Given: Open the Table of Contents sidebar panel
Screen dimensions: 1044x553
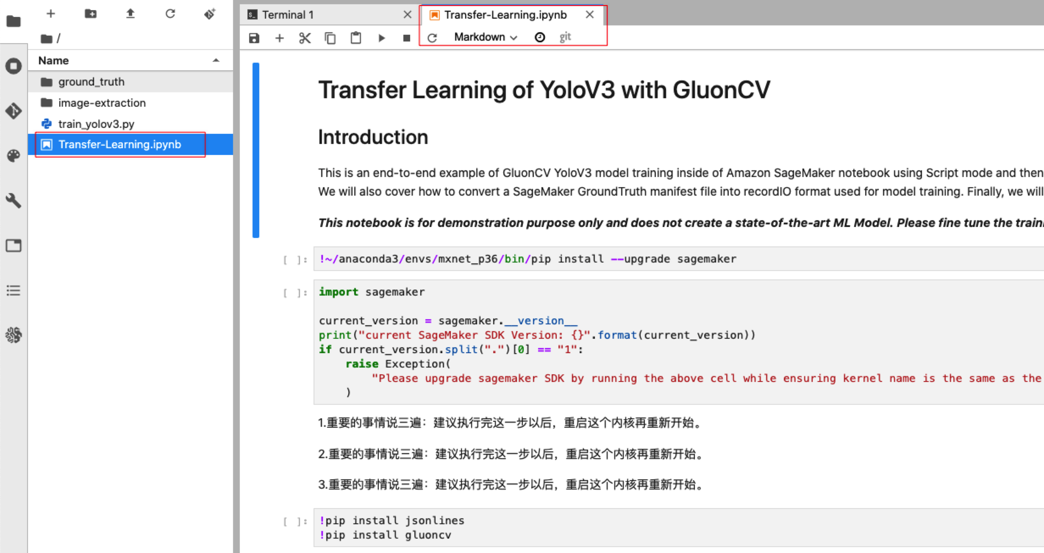Looking at the screenshot, I should coord(14,290).
